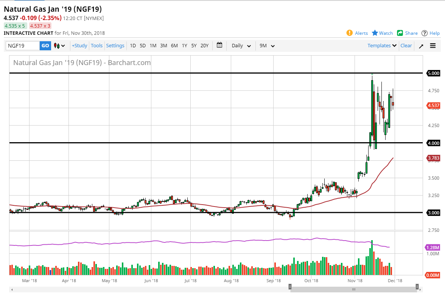445x295 pixels.
Task: Switch chart range to 5D
Action: 143,46
